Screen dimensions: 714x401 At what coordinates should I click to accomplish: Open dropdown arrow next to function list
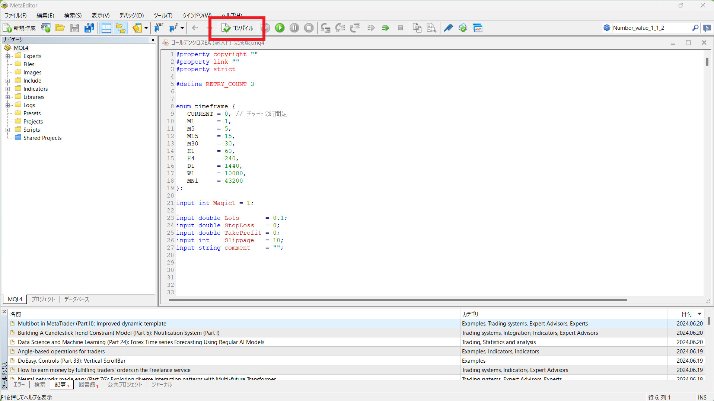(x=182, y=28)
